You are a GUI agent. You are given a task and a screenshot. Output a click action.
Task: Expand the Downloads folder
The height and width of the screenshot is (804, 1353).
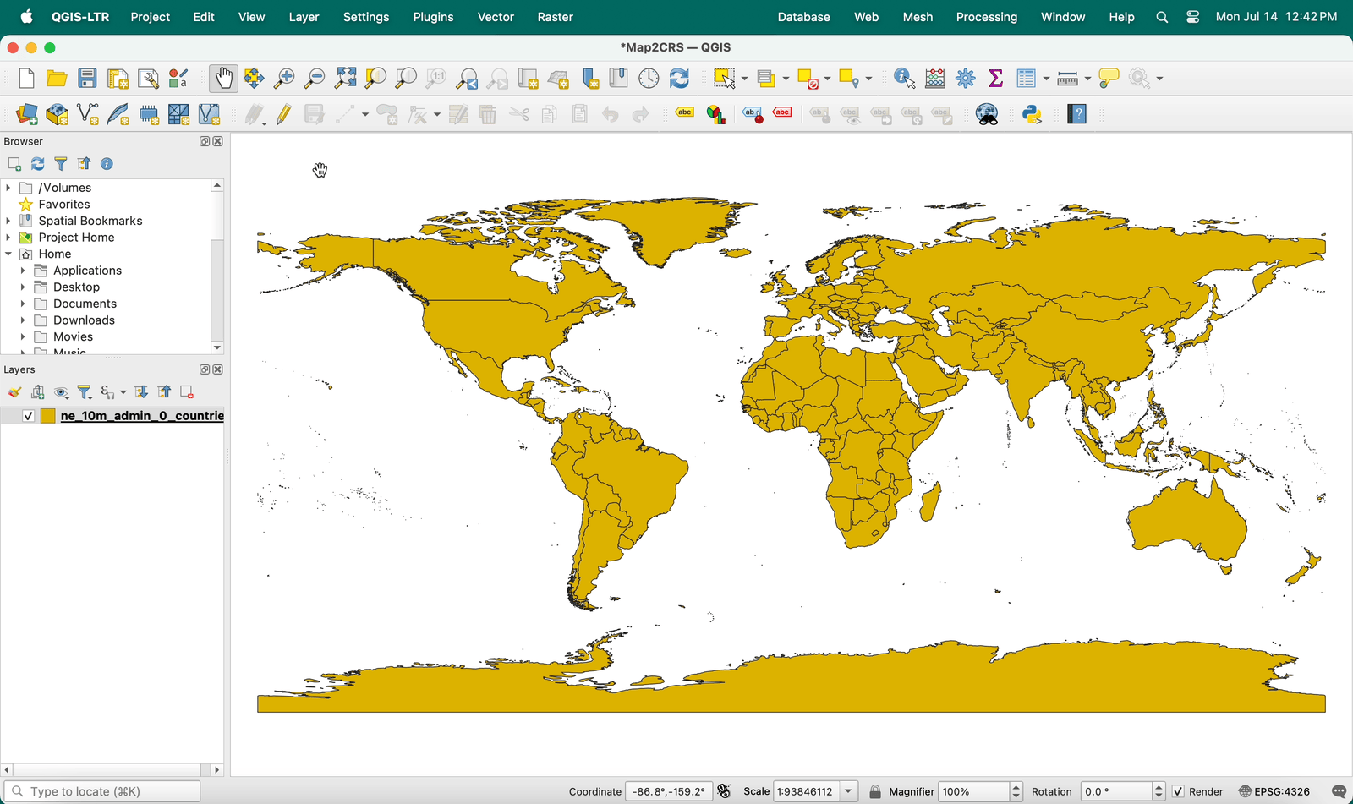[x=23, y=320]
